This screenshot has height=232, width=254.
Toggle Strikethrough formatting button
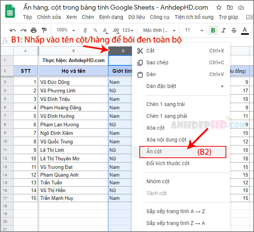(x=234, y=30)
